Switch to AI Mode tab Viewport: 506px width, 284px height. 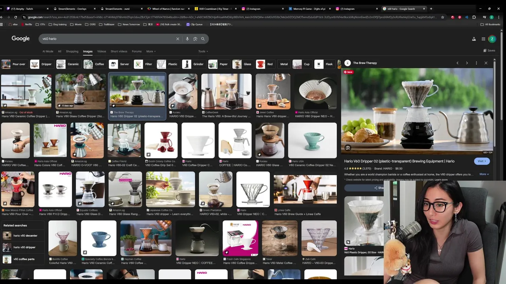48,51
